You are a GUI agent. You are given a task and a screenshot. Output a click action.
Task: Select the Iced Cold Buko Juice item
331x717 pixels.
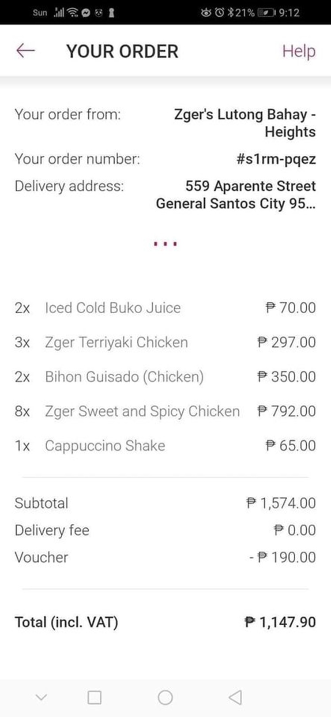tap(113, 308)
